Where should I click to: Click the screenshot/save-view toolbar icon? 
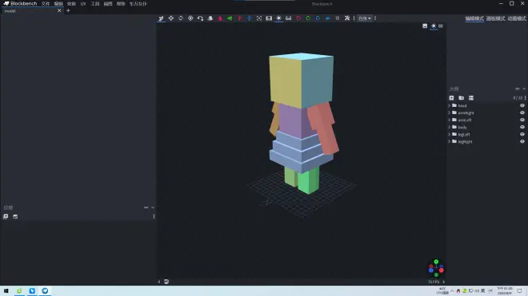tap(269, 18)
